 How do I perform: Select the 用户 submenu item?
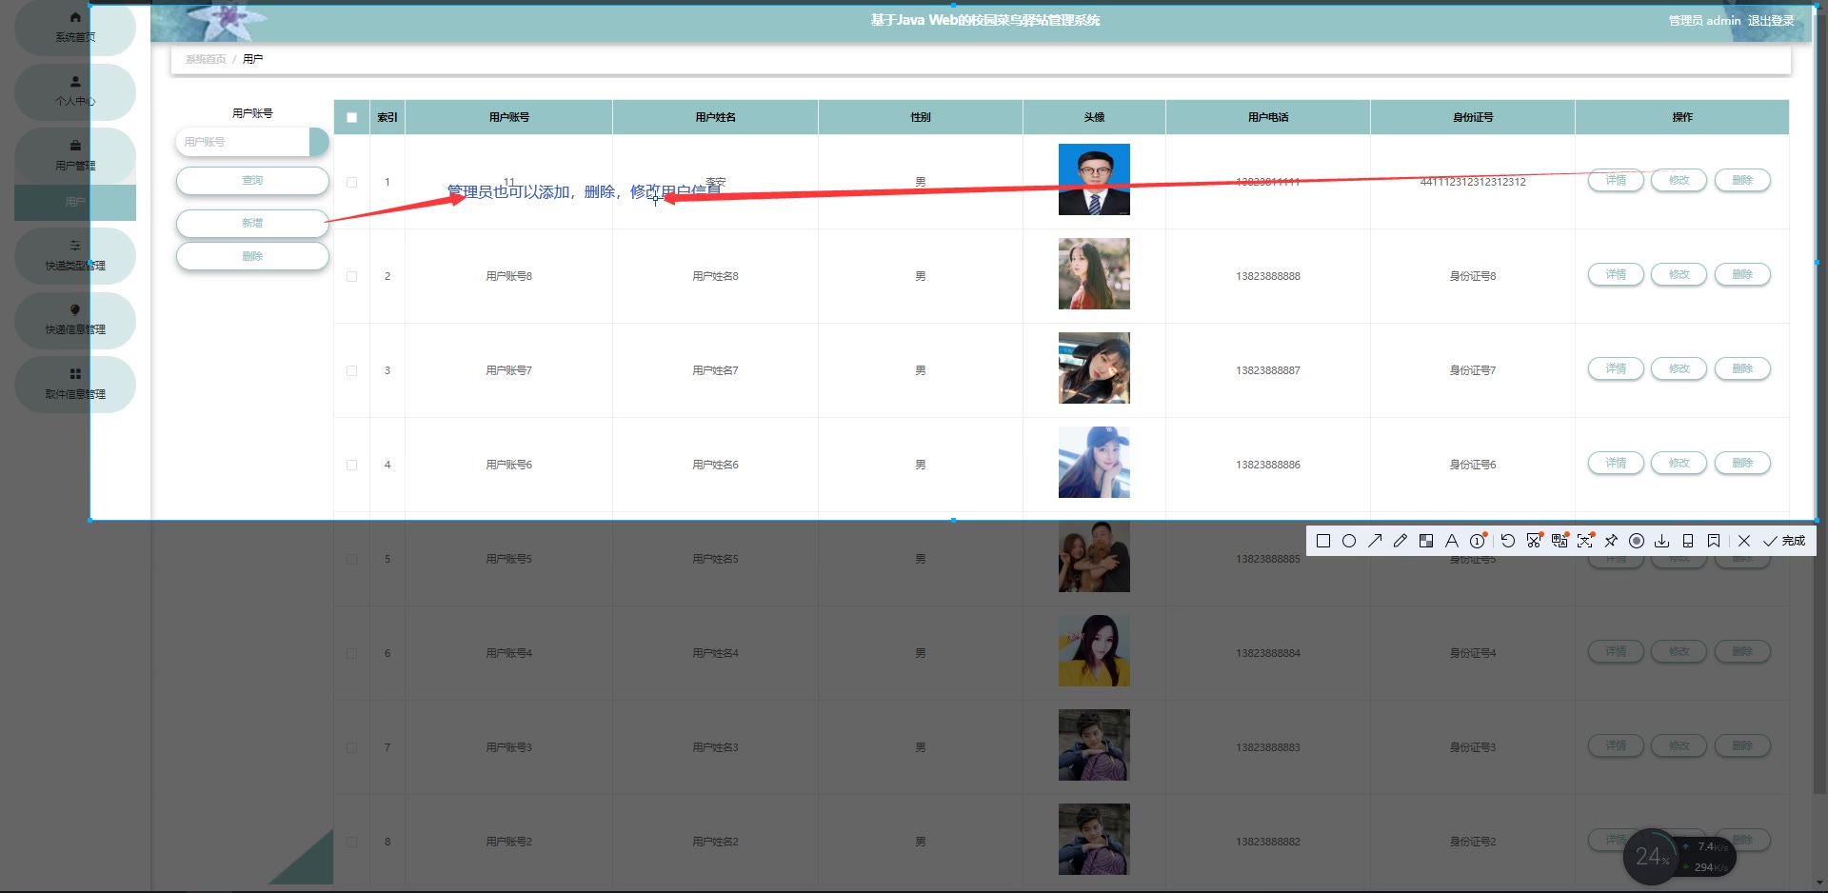pyautogui.click(x=75, y=202)
